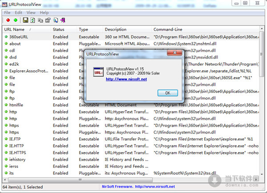Open the View menu

[x=31, y=12]
